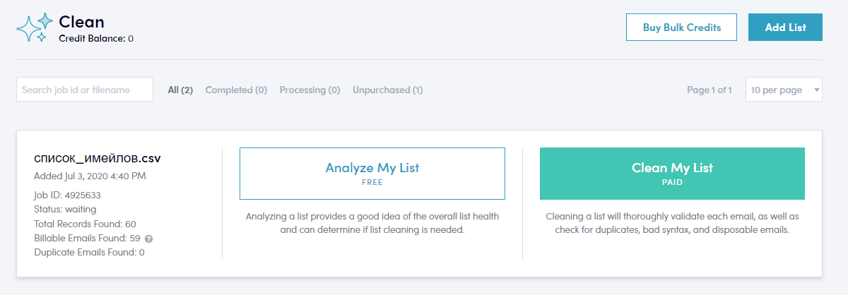Screen dimensions: 848x295
Task: Click the Clean sparkle stars logo icon
Action: point(35,28)
